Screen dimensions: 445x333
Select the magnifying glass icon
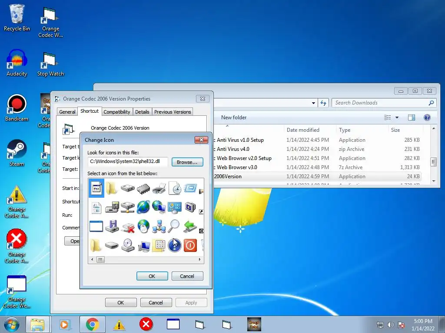point(174,226)
